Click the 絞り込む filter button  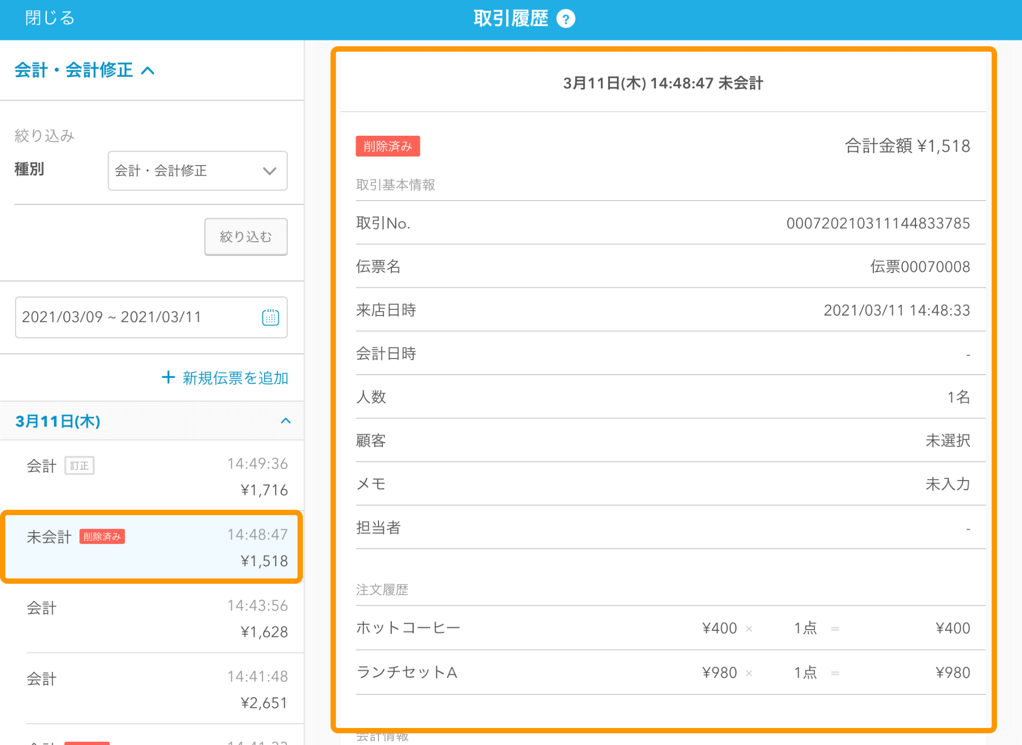click(x=246, y=237)
